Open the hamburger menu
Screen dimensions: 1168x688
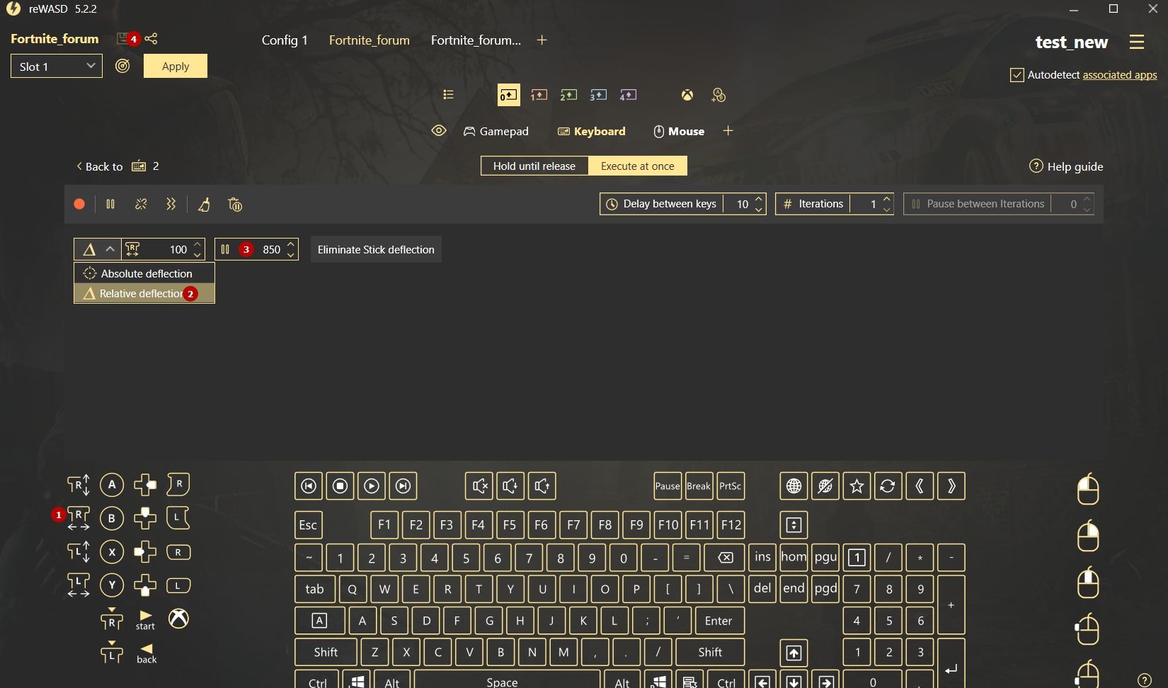coord(1136,42)
